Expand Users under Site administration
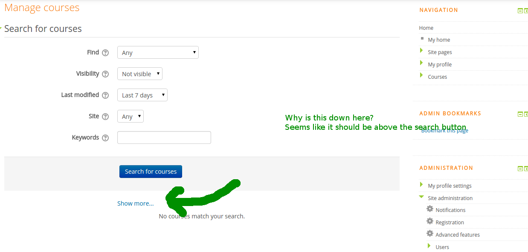 point(429,246)
